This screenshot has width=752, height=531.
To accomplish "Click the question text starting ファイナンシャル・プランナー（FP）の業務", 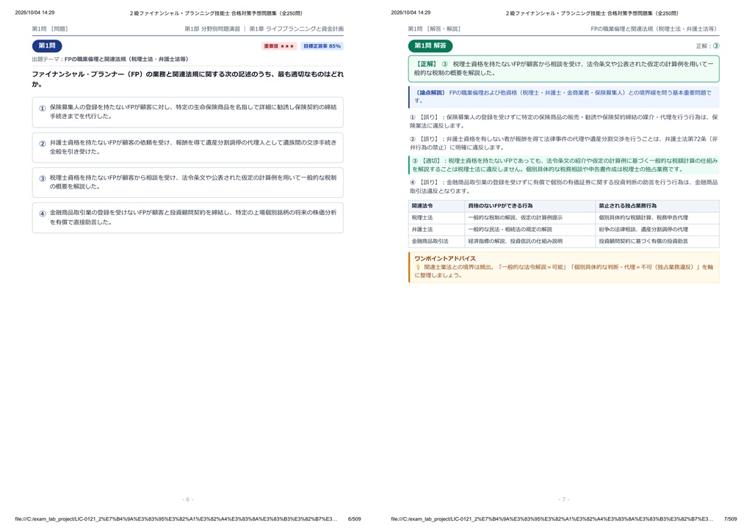I will (187, 79).
